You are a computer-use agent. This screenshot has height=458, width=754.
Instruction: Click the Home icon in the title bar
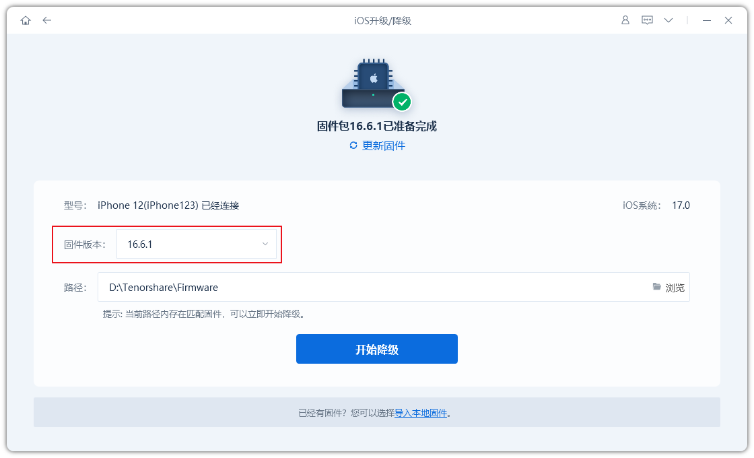pos(25,20)
